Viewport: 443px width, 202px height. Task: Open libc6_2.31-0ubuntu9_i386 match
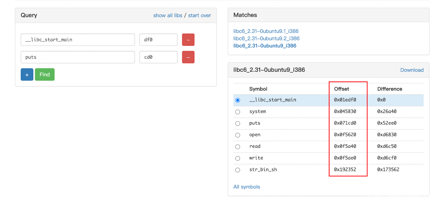pos(265,46)
